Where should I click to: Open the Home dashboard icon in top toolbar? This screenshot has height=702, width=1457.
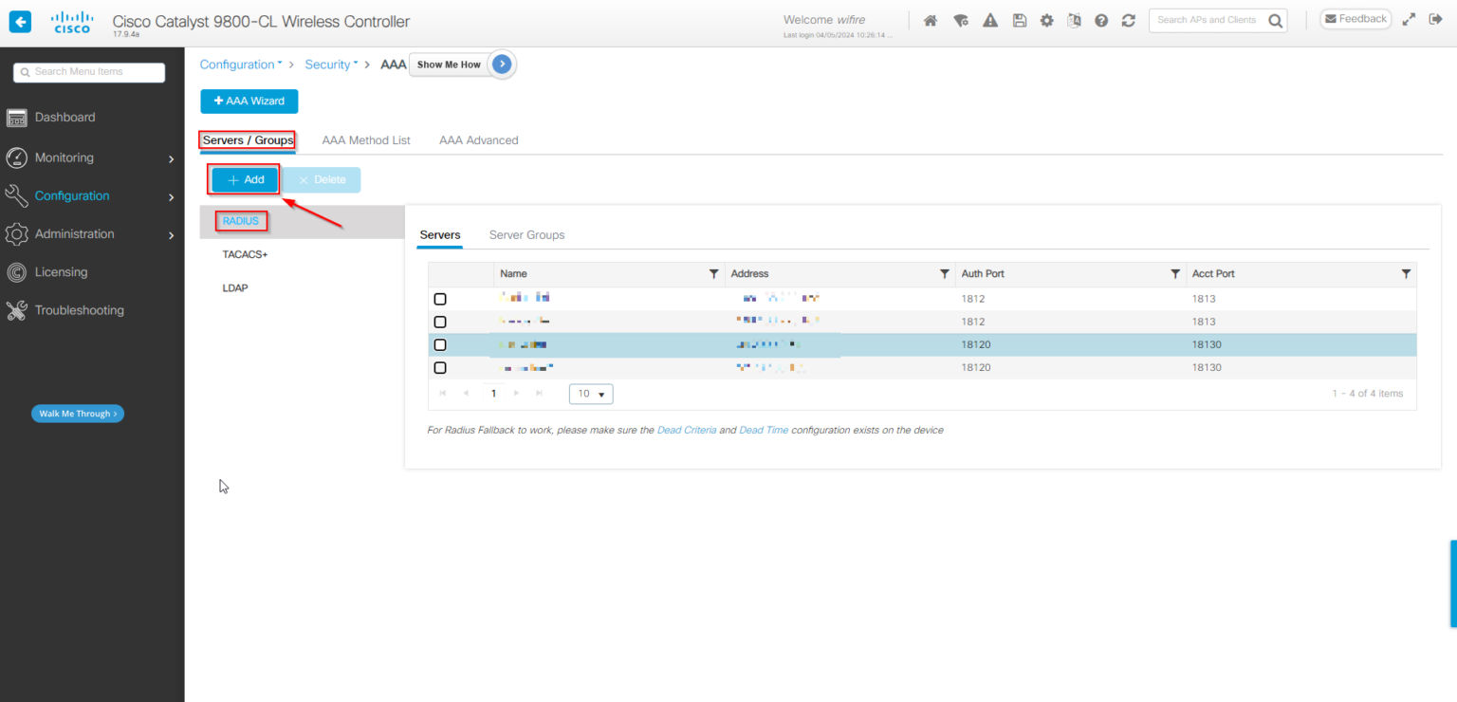[930, 19]
